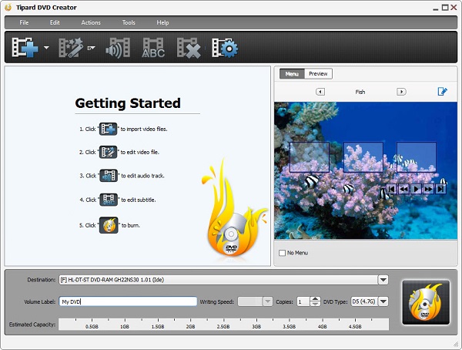
Task: Click the Edit Subtitle ABC icon
Action: pyautogui.click(x=153, y=48)
